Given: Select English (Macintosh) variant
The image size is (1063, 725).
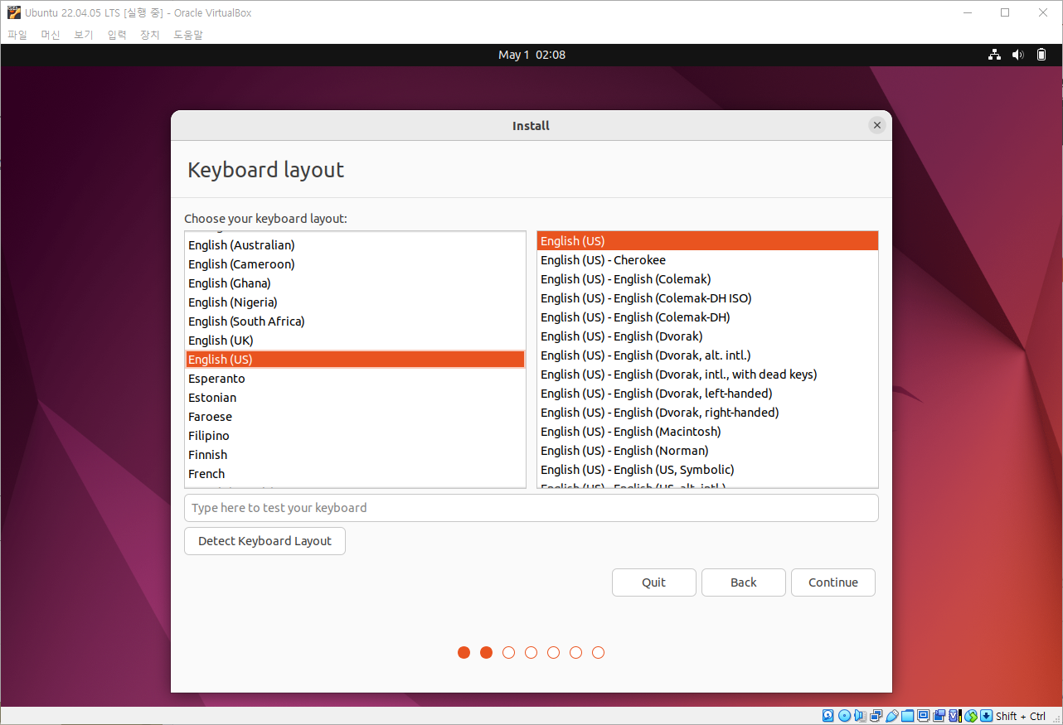Looking at the screenshot, I should (x=707, y=432).
